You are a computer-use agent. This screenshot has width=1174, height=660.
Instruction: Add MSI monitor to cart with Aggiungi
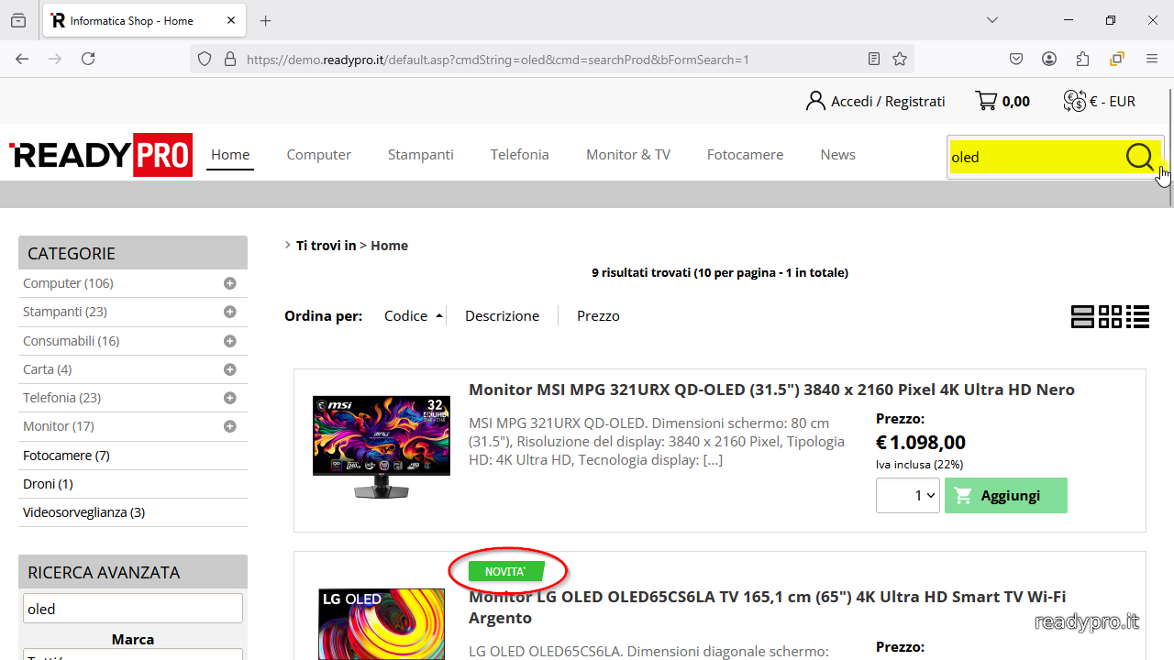(x=1006, y=495)
